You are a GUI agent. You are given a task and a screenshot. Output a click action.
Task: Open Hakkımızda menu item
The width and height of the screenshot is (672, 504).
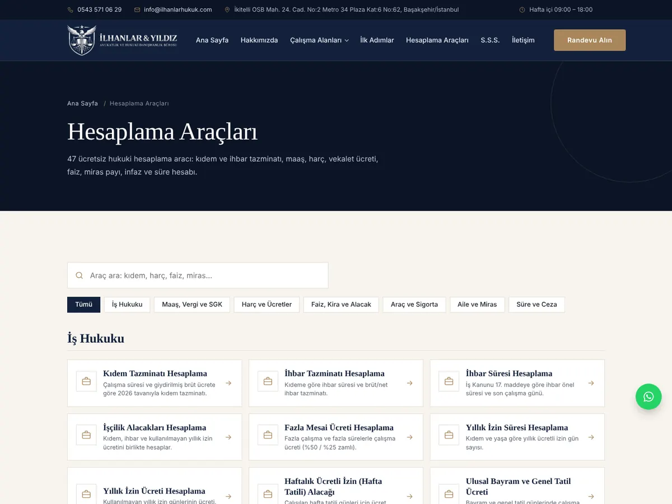pos(259,40)
